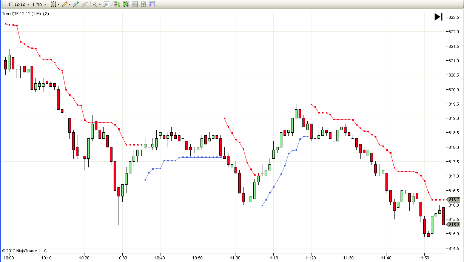Open the TF 12-12 instrument dropdown

tap(19, 5)
